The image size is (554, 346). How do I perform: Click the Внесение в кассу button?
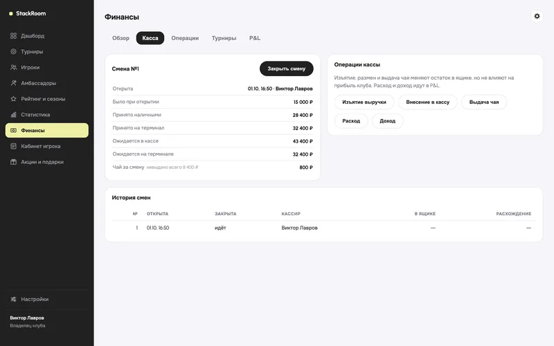427,102
